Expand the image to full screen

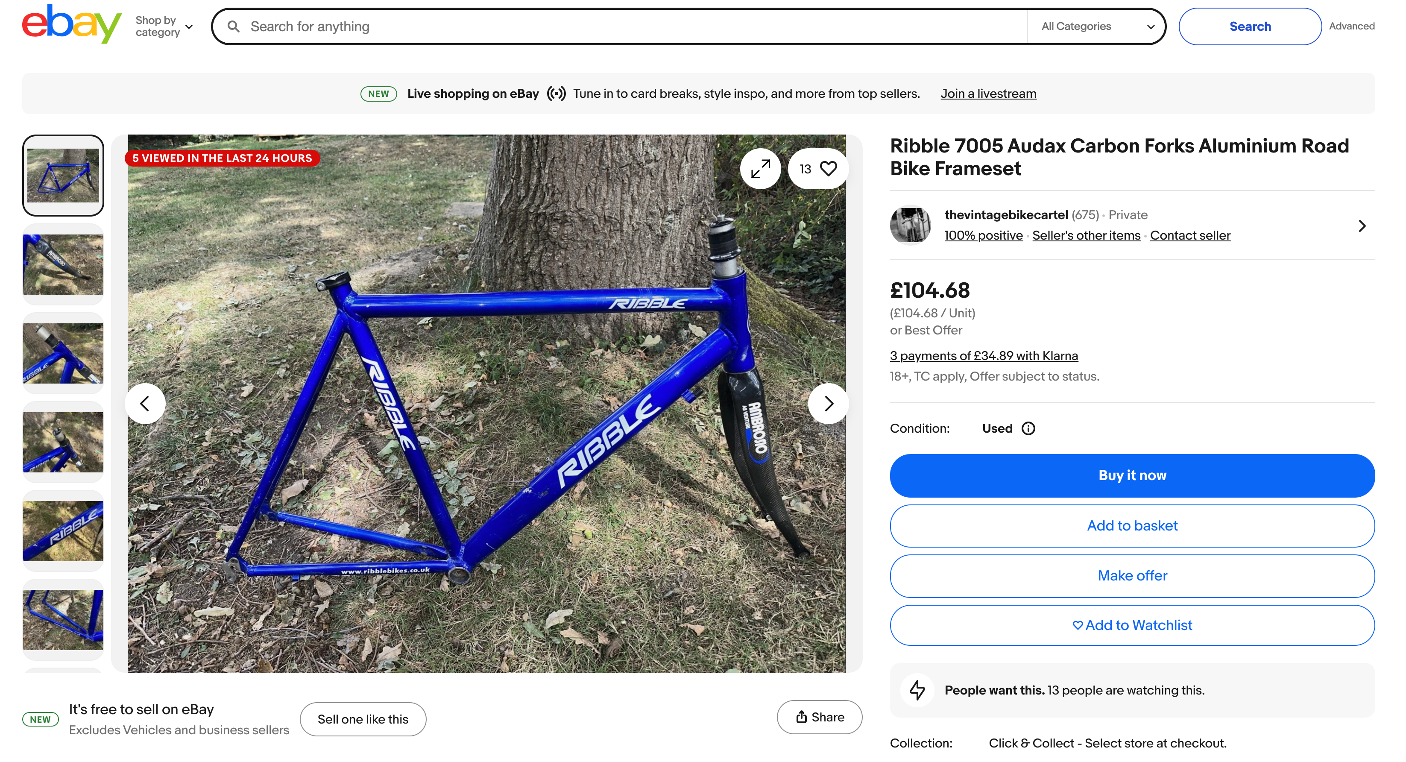tap(760, 169)
